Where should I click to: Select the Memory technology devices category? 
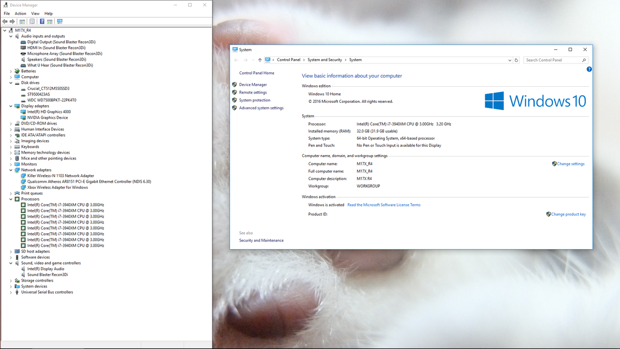click(x=46, y=153)
